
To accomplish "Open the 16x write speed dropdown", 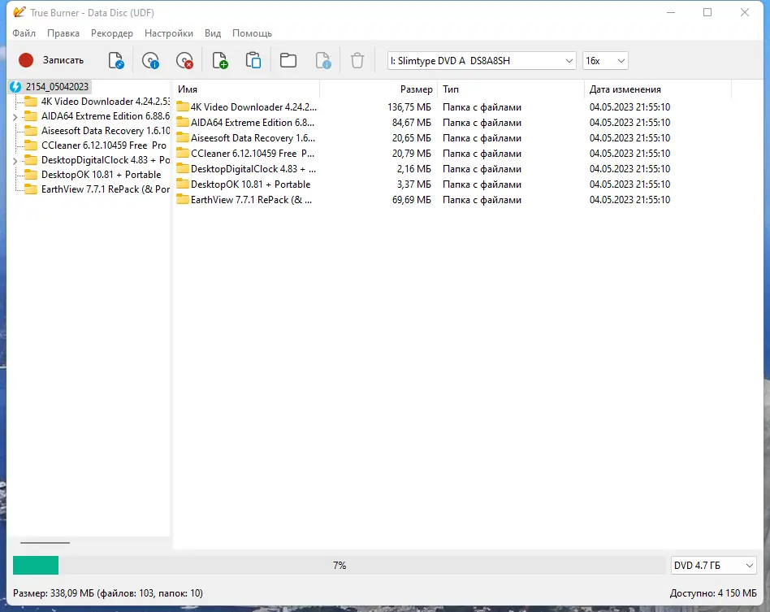I will 605,60.
